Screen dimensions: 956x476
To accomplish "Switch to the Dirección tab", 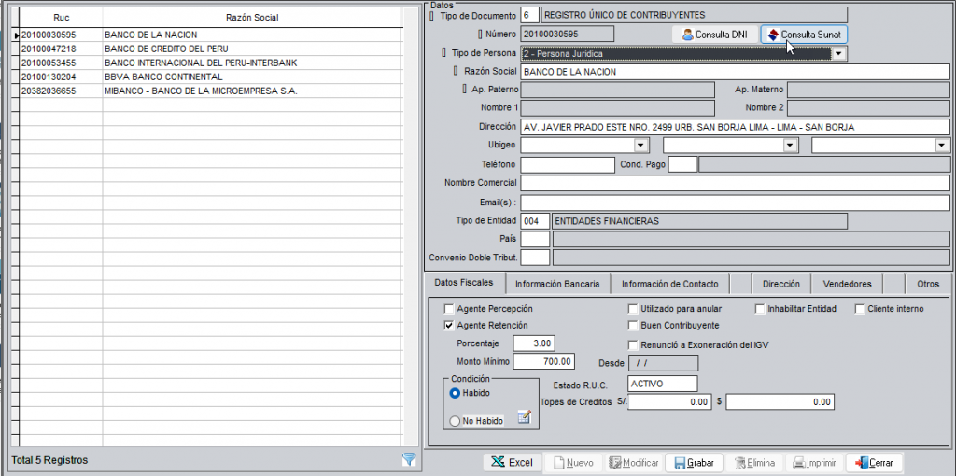I will pos(781,284).
